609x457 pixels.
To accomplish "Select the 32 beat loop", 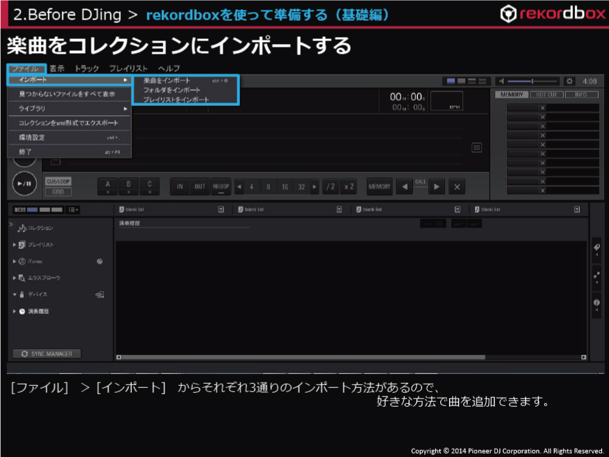I will [x=301, y=187].
